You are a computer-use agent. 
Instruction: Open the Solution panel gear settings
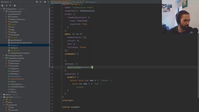(45, 2)
